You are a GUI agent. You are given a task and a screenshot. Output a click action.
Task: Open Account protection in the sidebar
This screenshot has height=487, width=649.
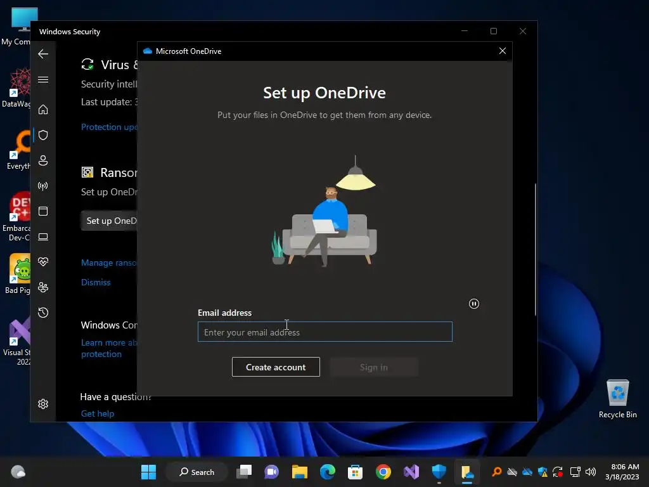(43, 160)
